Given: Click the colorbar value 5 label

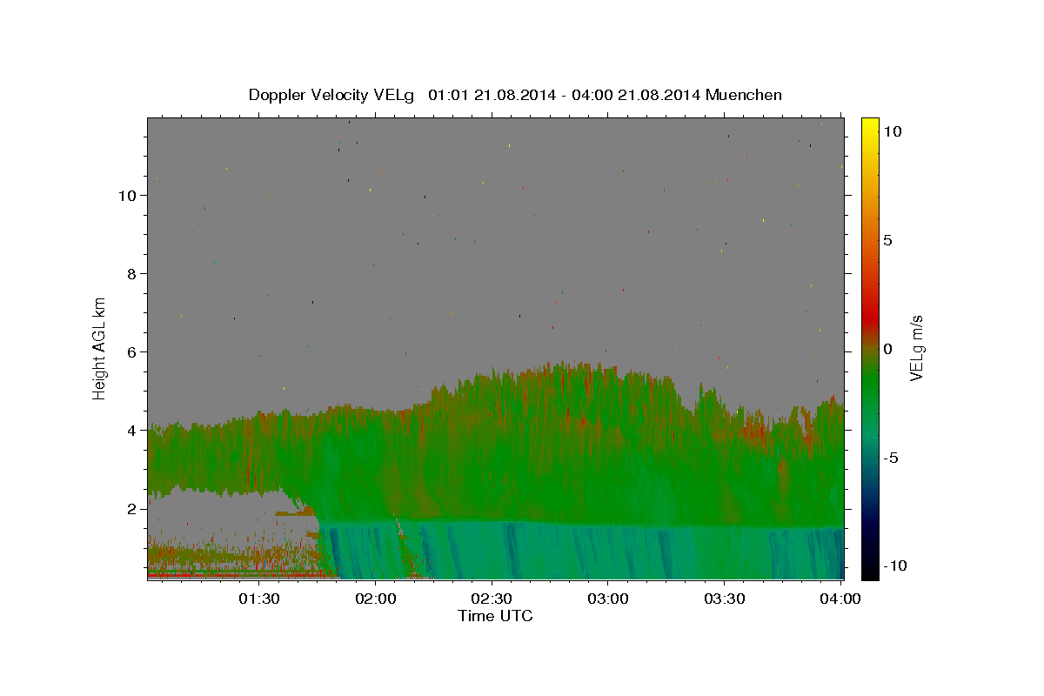Looking at the screenshot, I should pyautogui.click(x=887, y=240).
